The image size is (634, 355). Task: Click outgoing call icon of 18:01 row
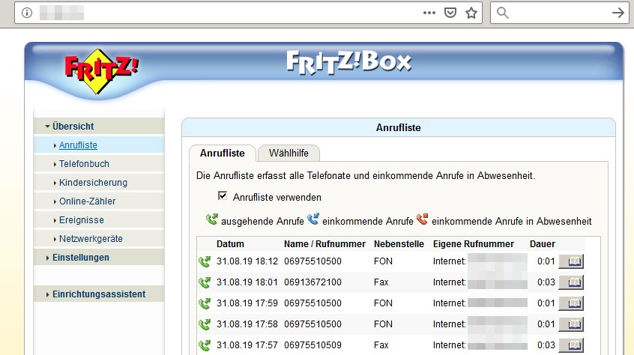[x=205, y=282]
